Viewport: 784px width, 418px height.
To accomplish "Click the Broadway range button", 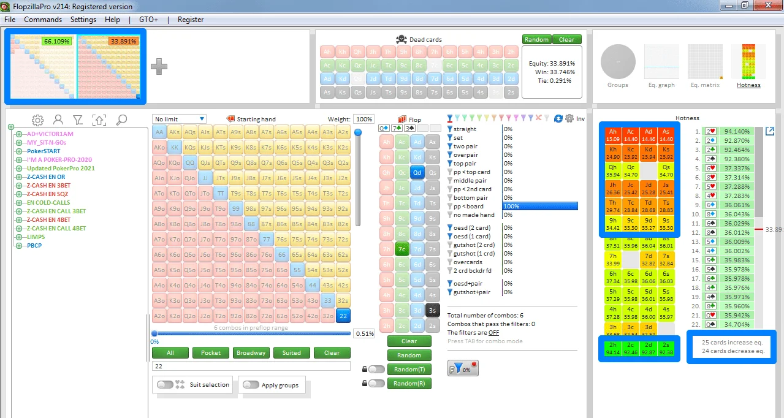I will click(251, 353).
